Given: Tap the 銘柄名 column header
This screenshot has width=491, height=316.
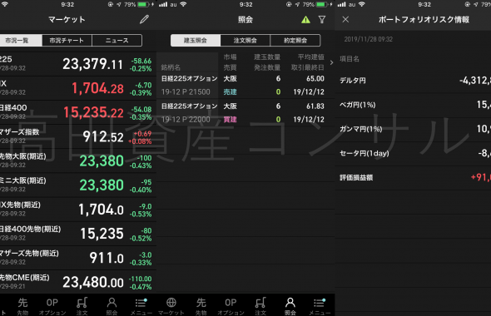Looking at the screenshot, I should pyautogui.click(x=171, y=67).
